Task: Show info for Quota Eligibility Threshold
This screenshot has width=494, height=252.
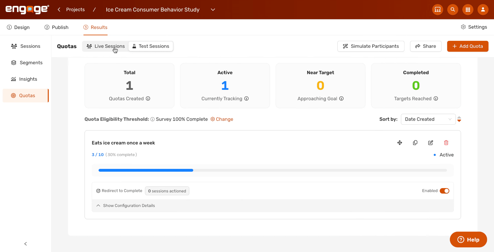Action: (153, 119)
